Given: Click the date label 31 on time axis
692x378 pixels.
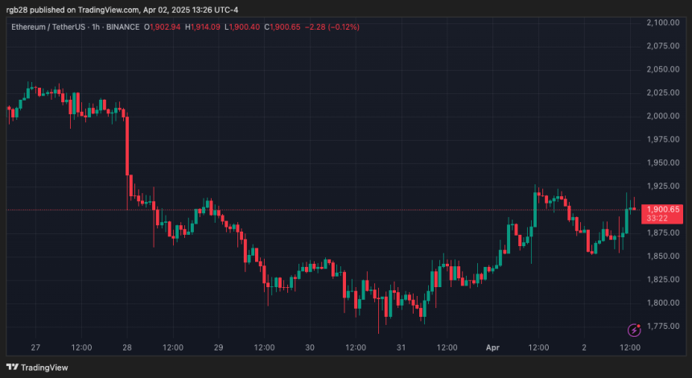Looking at the screenshot, I should coord(402,348).
